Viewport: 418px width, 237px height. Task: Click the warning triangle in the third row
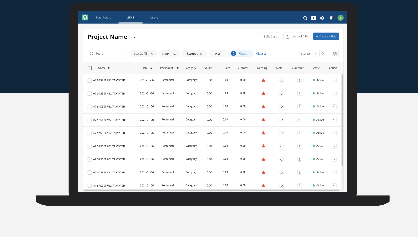pyautogui.click(x=263, y=107)
